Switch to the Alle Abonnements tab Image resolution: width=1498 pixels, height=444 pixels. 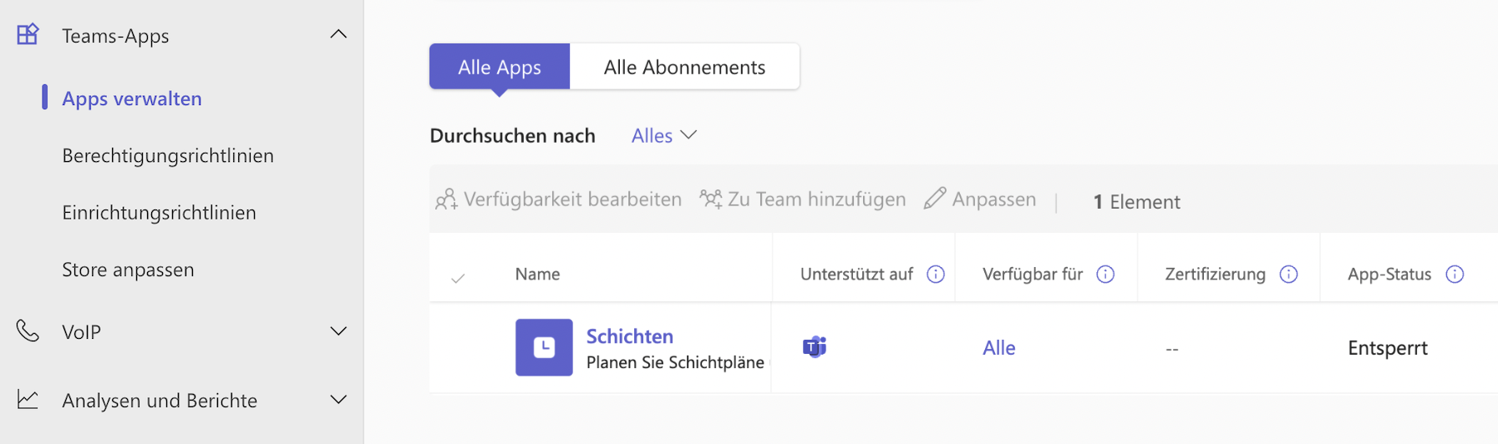click(684, 67)
